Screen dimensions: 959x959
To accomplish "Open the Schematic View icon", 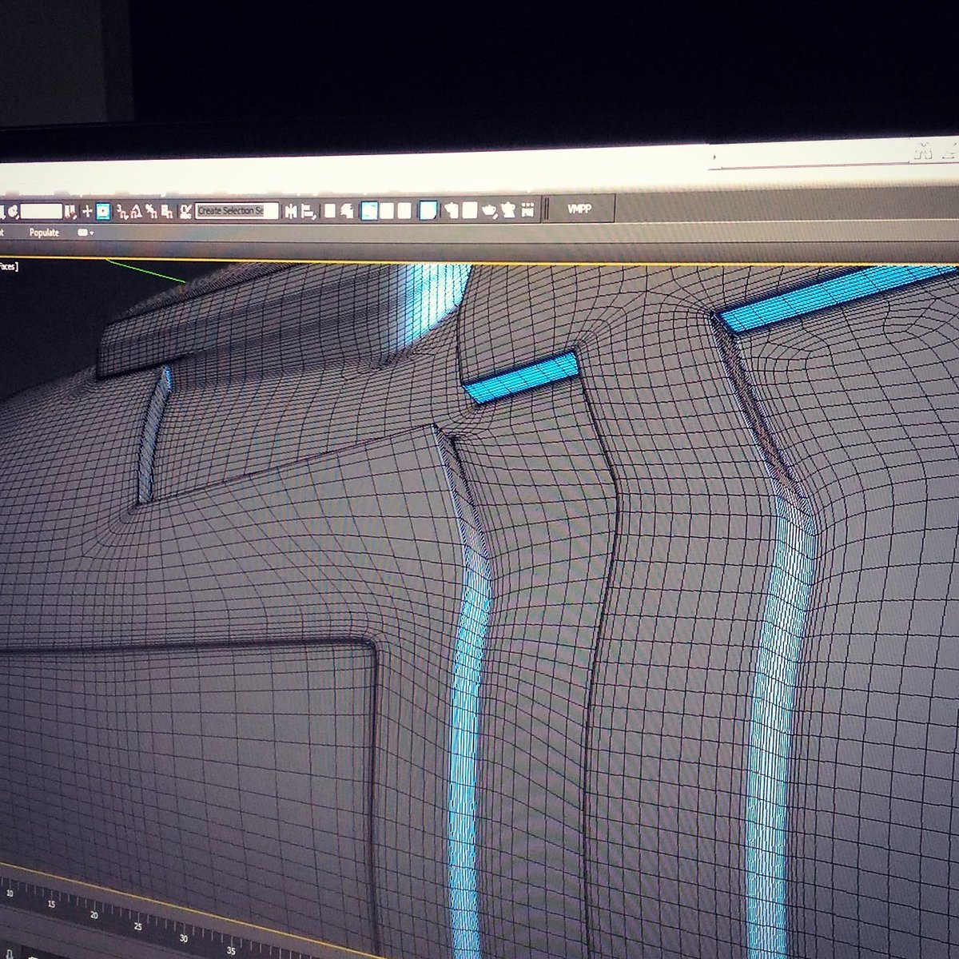I will click(404, 210).
